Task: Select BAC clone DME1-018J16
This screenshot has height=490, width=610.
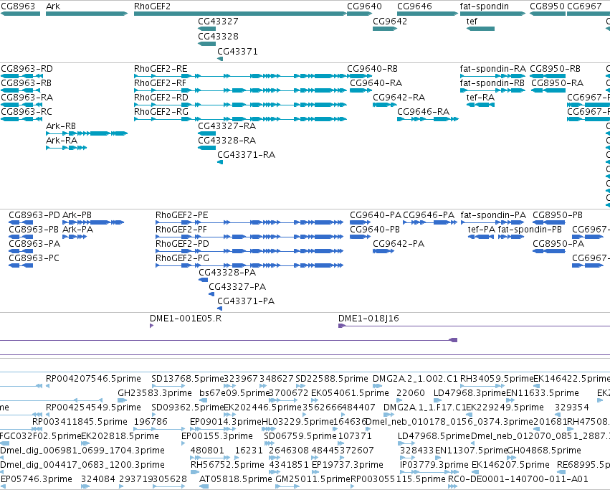Action: click(474, 326)
